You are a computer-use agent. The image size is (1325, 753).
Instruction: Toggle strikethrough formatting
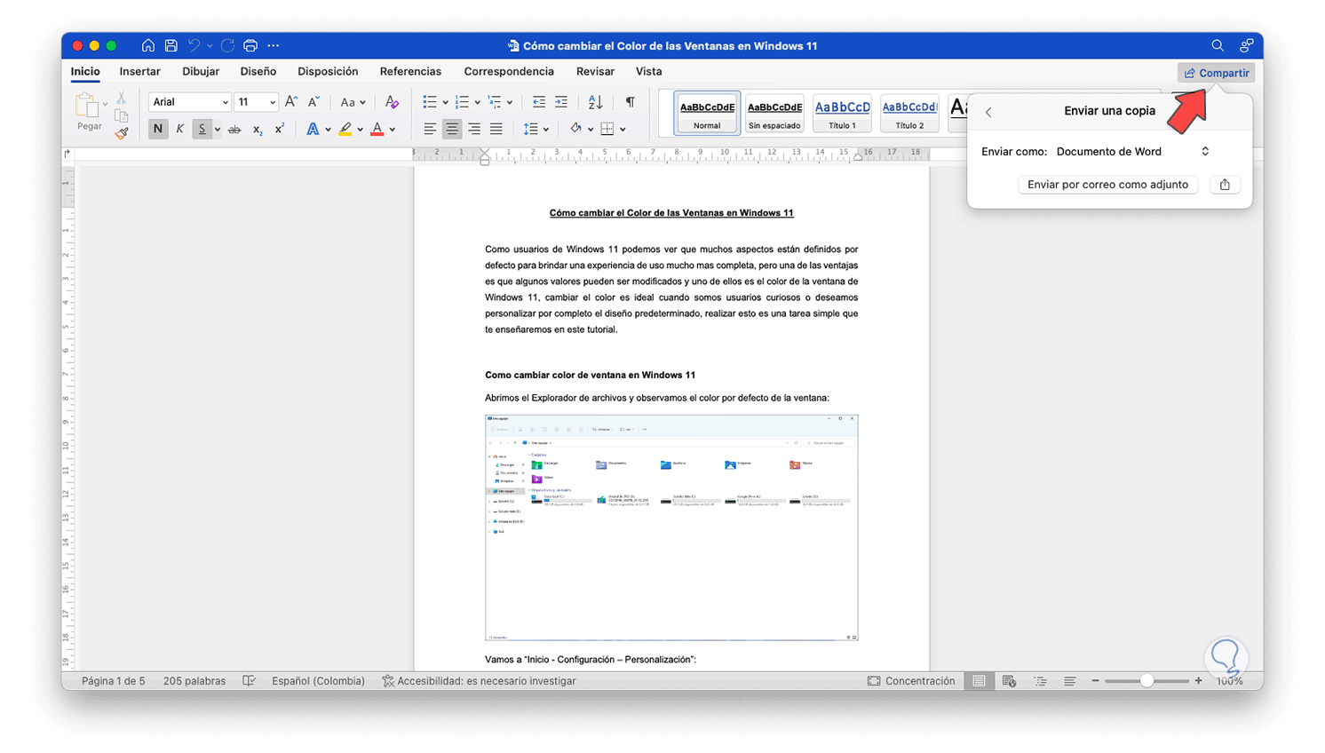click(234, 130)
